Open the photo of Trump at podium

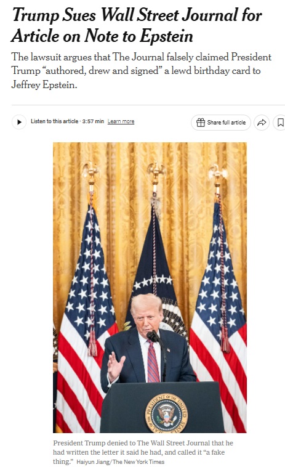(150, 287)
